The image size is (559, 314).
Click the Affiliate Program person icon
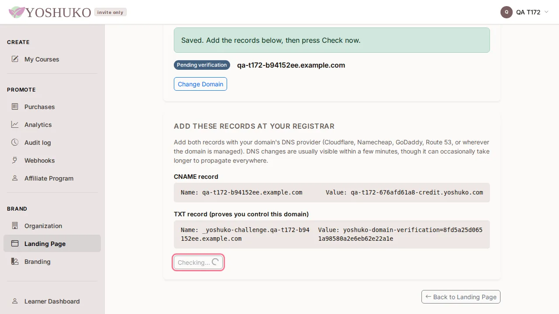point(15,178)
